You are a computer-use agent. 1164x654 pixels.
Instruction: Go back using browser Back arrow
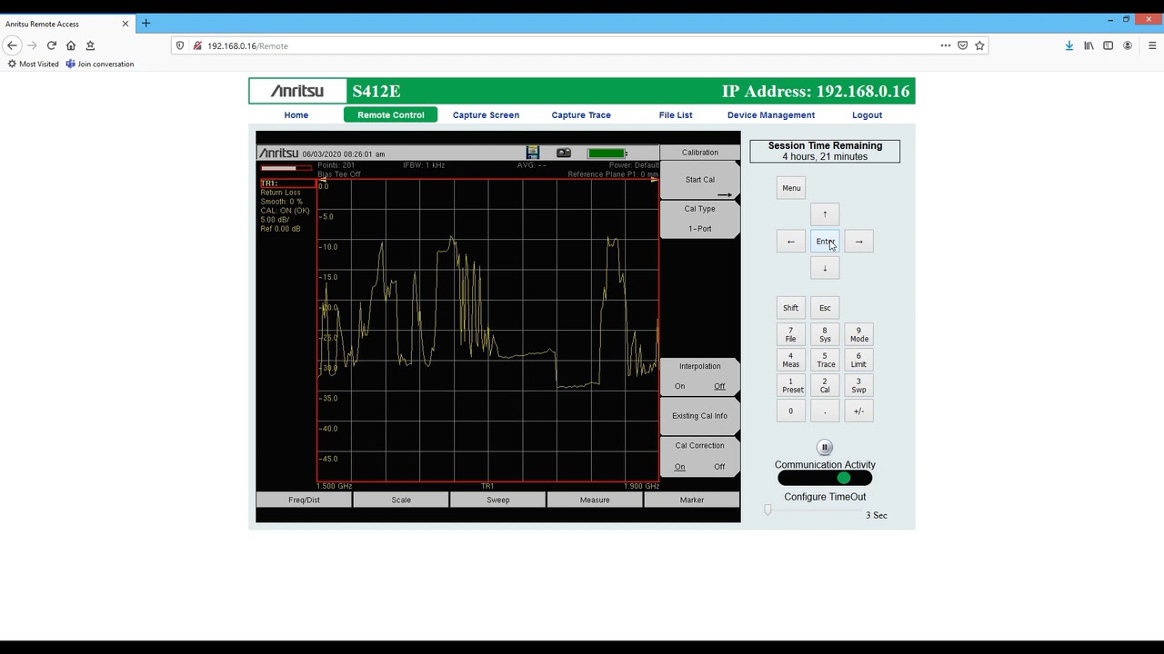[x=12, y=45]
